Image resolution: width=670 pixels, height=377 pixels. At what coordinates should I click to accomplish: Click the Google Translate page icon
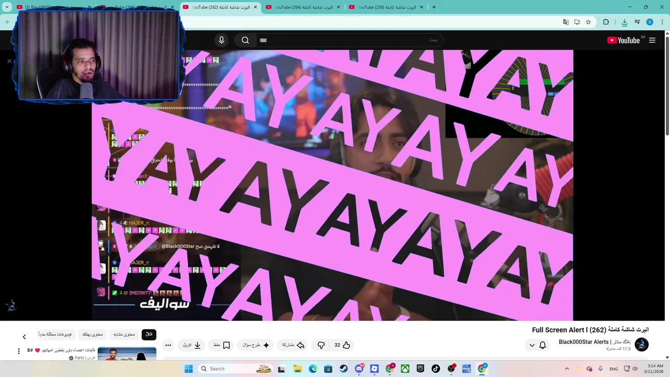click(566, 22)
